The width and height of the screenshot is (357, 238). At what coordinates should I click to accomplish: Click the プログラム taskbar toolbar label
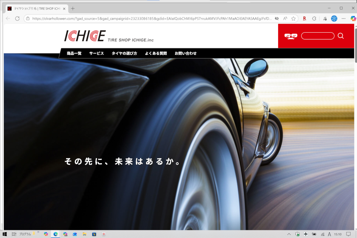(25, 234)
